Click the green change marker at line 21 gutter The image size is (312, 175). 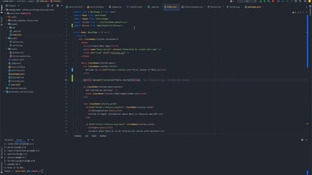72,78
